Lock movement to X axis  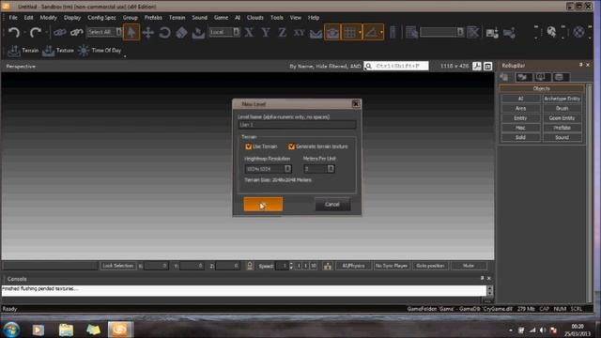[249, 33]
